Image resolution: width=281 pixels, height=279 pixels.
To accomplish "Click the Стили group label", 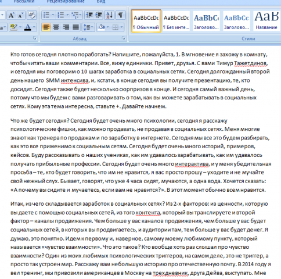I will click(x=248, y=38).
